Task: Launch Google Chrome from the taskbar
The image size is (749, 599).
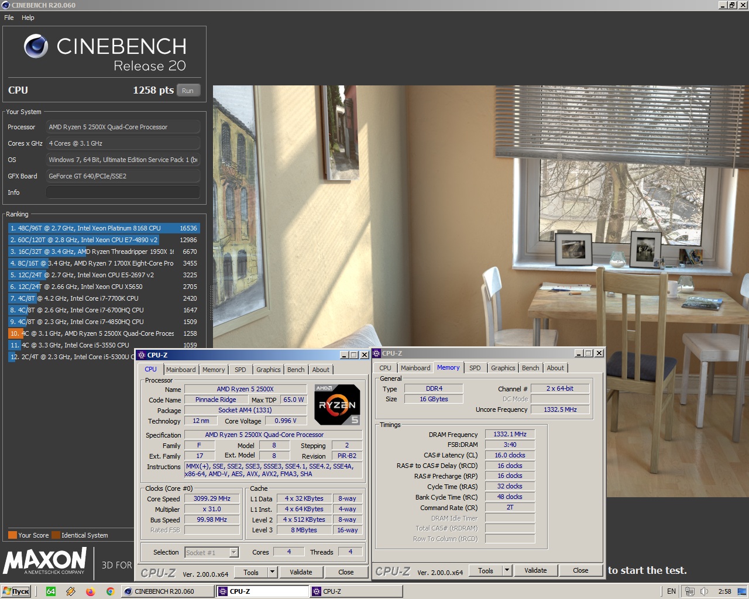Action: 110,591
